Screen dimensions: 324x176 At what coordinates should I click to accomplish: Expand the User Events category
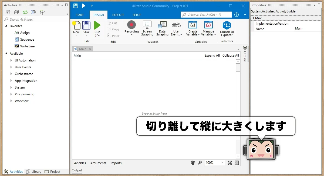pos(11,67)
